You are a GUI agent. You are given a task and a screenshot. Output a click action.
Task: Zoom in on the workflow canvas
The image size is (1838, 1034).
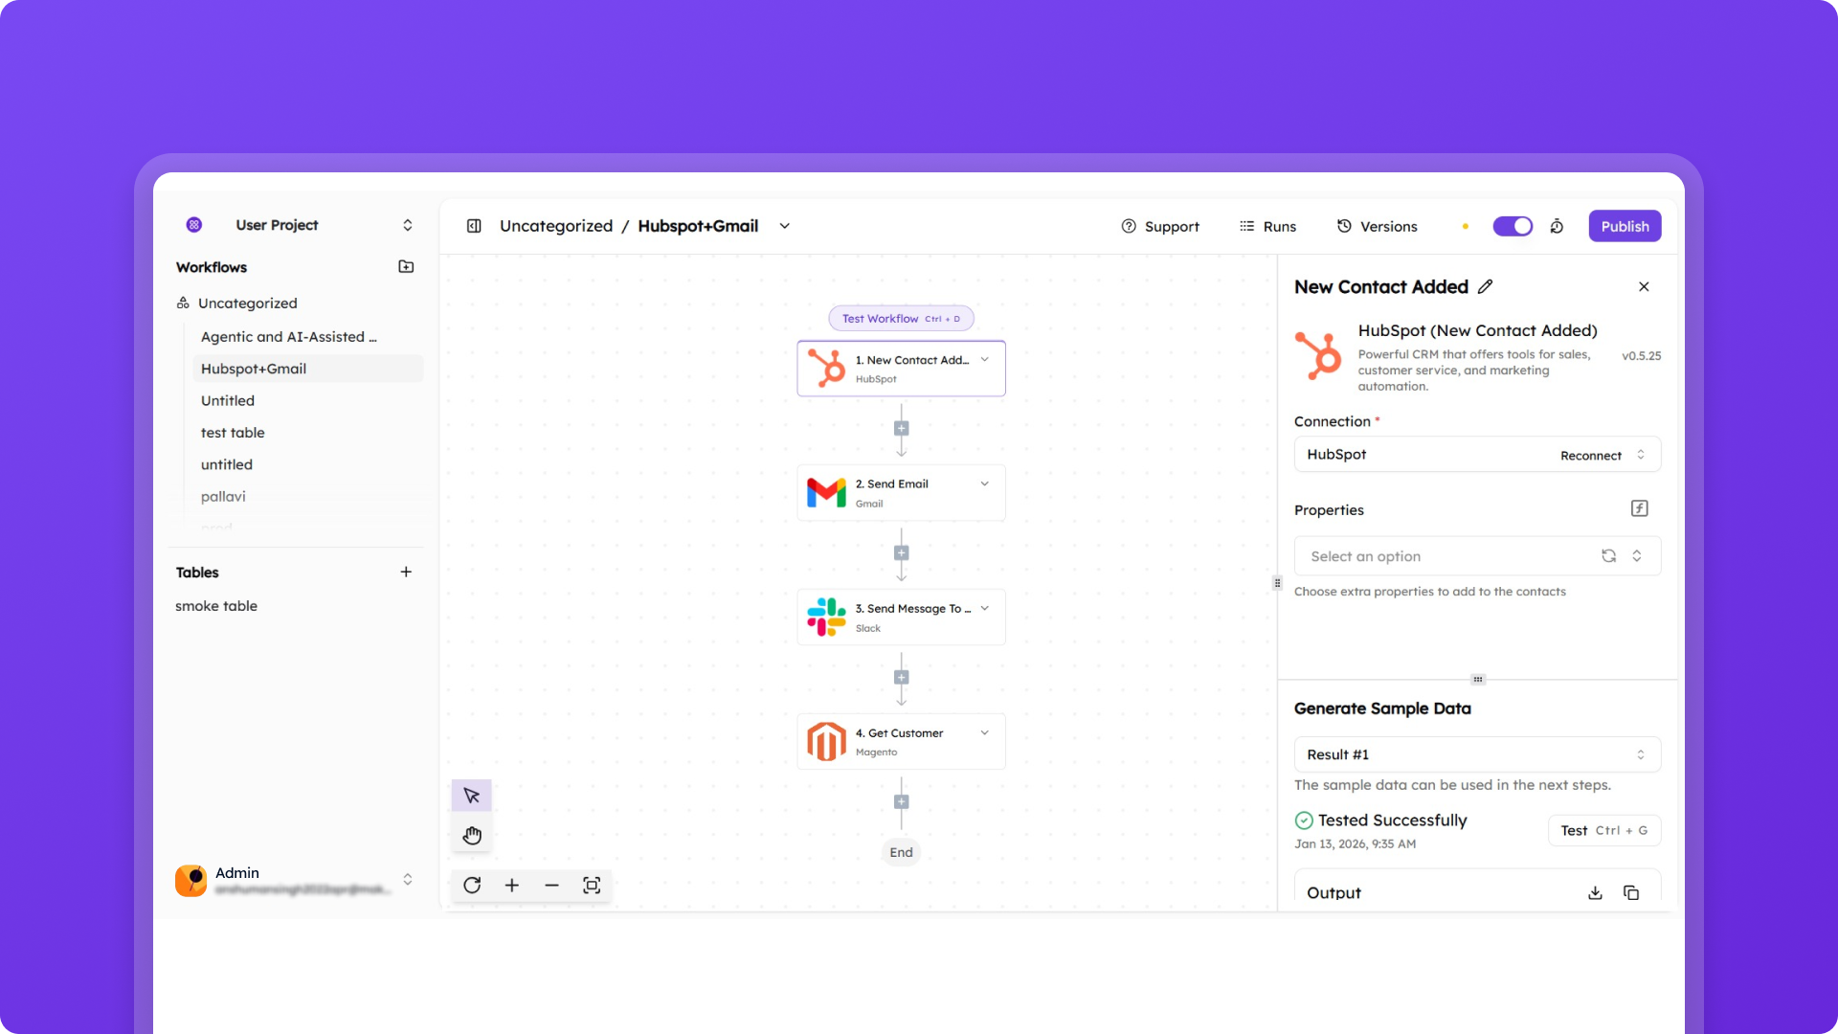pos(512,886)
